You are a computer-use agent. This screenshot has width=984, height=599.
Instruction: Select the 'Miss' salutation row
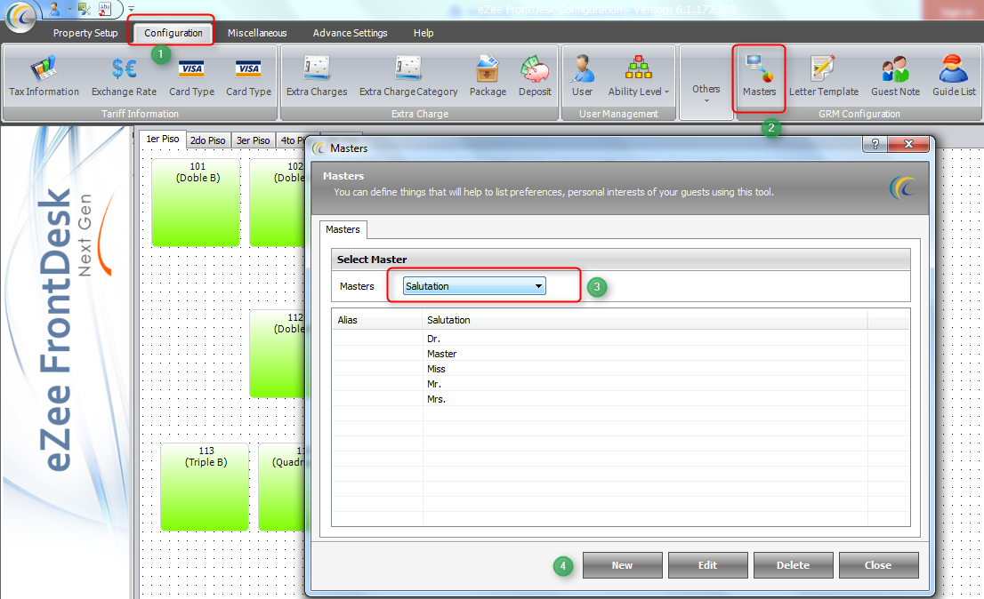click(621, 369)
